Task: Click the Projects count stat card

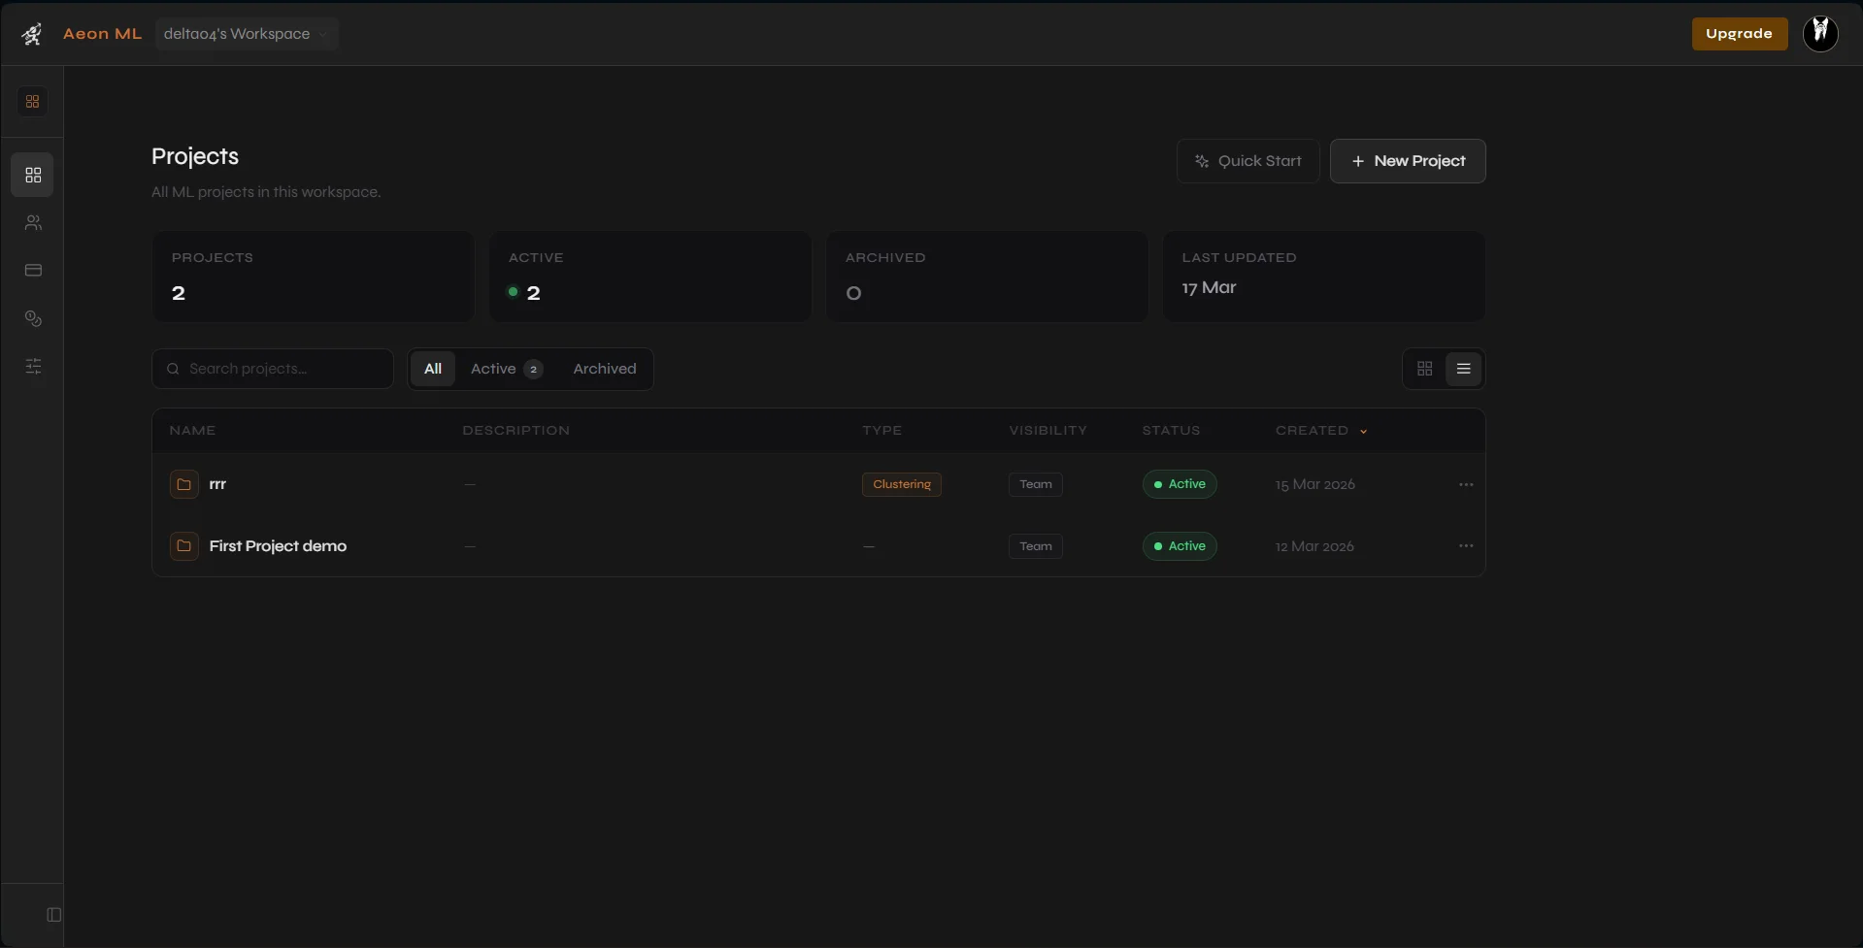Action: click(313, 277)
